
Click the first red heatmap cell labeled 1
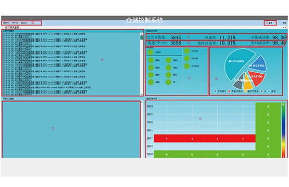point(167,139)
